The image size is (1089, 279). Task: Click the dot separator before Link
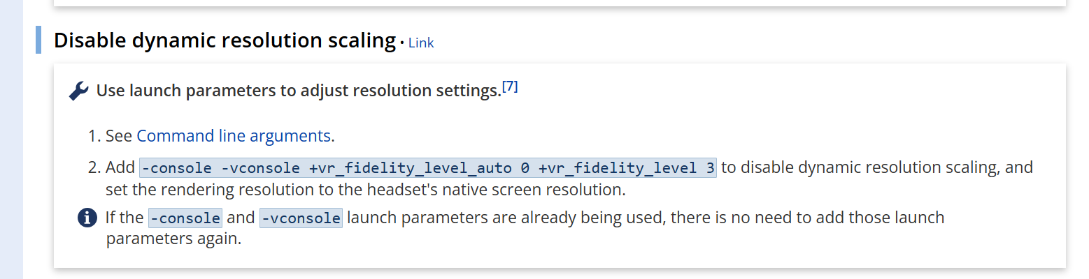[x=402, y=43]
